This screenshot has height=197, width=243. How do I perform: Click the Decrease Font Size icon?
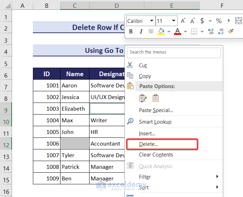coord(193,21)
